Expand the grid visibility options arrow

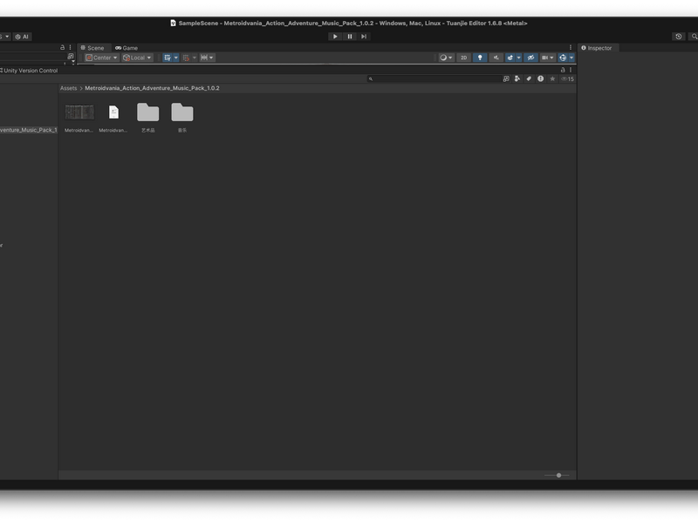176,58
